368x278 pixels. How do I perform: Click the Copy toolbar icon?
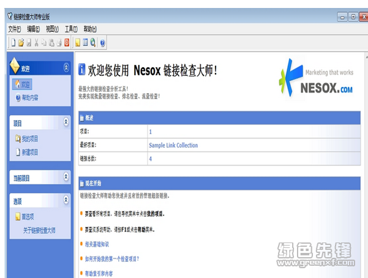point(44,42)
